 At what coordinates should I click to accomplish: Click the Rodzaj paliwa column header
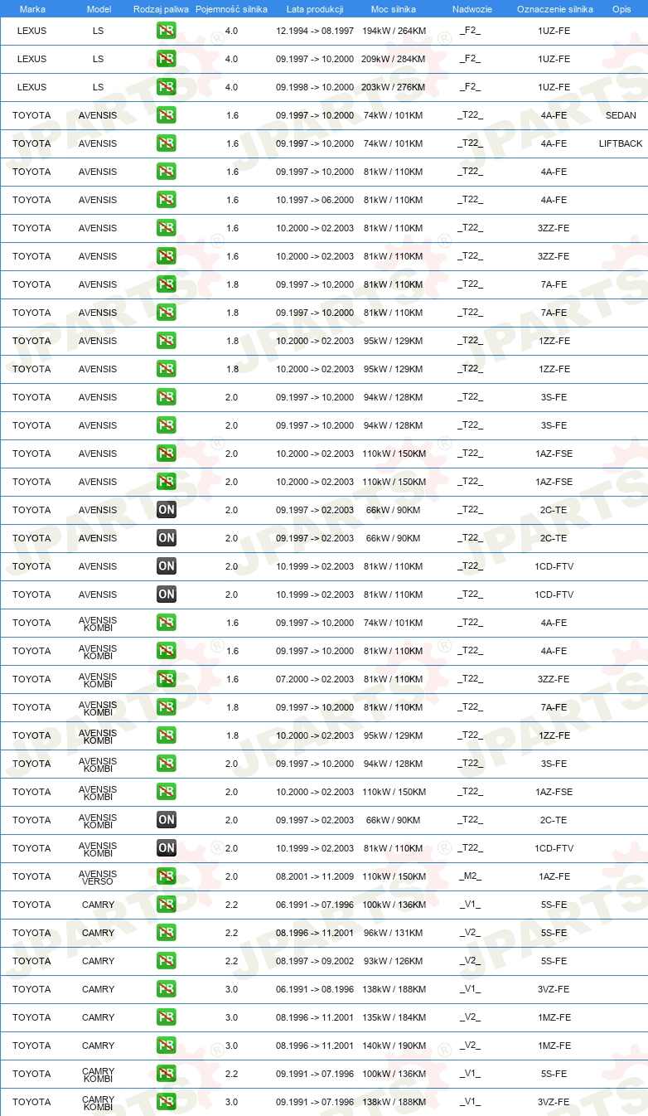[162, 9]
